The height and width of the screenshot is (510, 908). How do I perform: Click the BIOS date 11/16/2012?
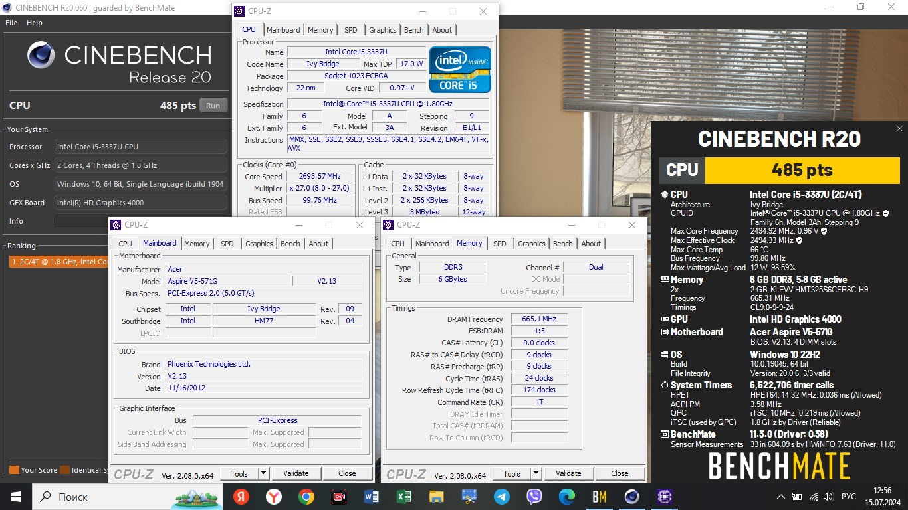pyautogui.click(x=263, y=388)
